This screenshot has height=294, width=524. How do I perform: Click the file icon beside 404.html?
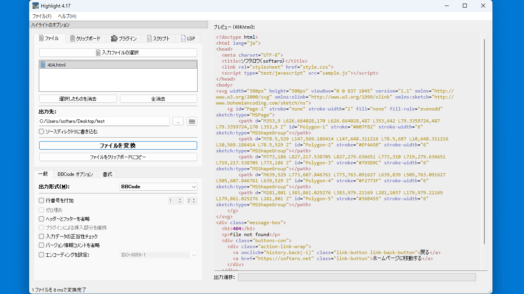43,65
